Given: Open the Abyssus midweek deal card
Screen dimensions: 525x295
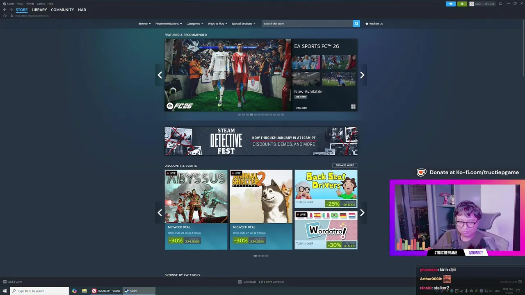Looking at the screenshot, I should pyautogui.click(x=196, y=209).
